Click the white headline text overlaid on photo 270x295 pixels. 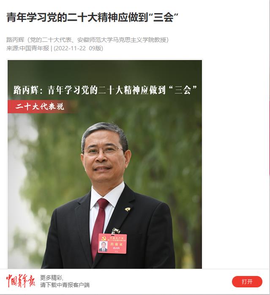click(x=105, y=90)
